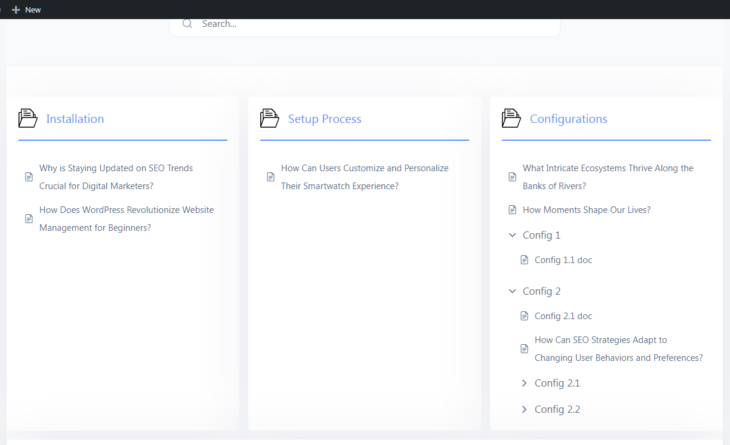Click document icon beside WordPress Revolutionize article

coord(29,219)
